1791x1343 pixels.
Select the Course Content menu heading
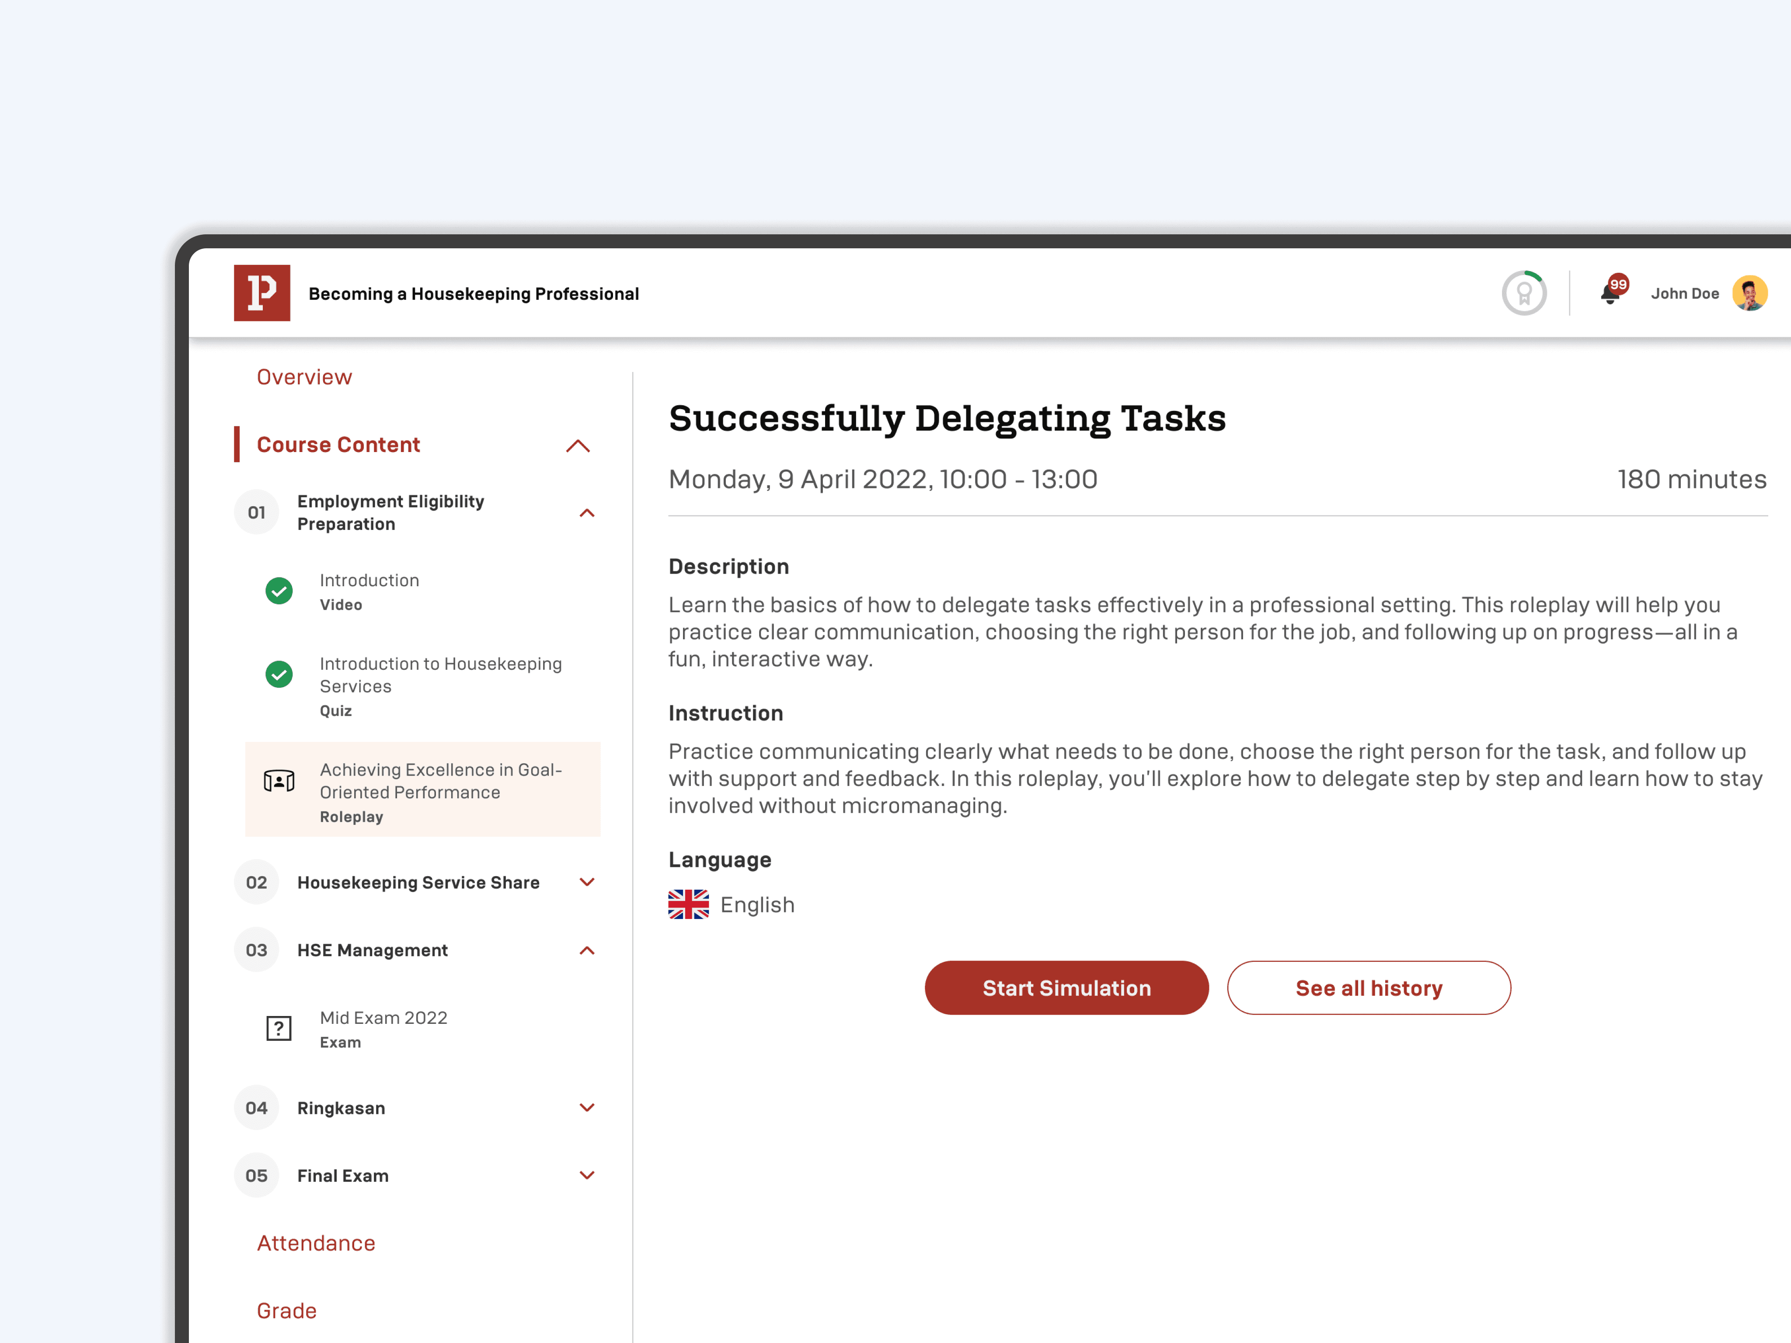point(338,445)
